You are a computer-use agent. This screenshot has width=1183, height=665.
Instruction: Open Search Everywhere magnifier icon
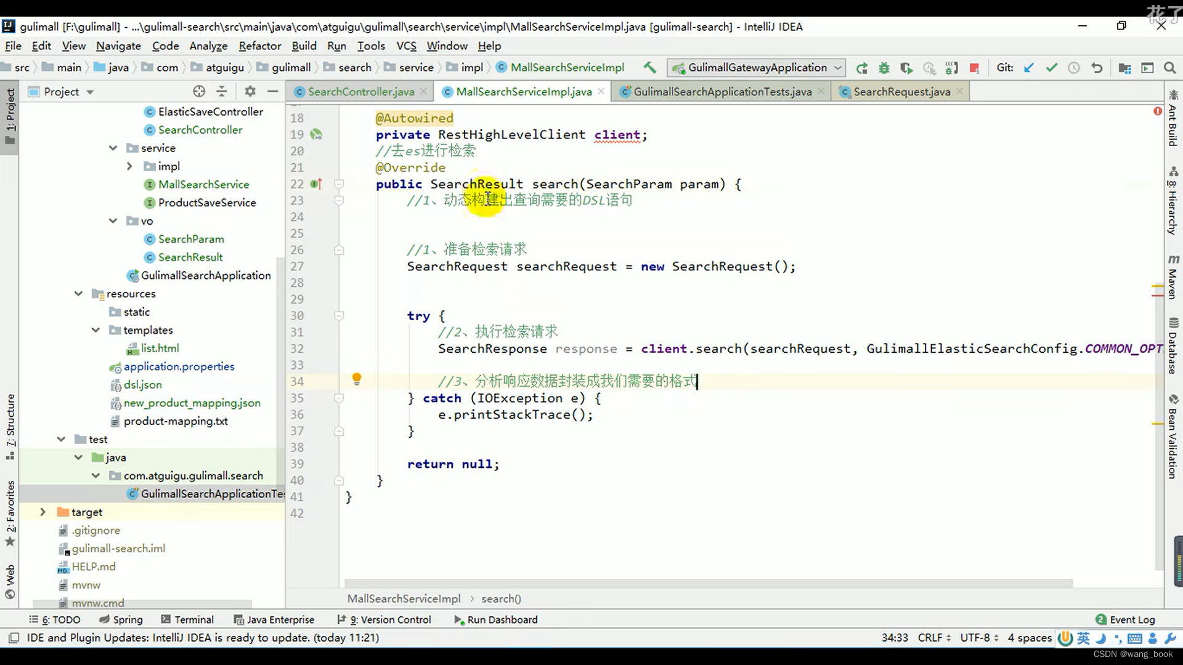click(1169, 68)
